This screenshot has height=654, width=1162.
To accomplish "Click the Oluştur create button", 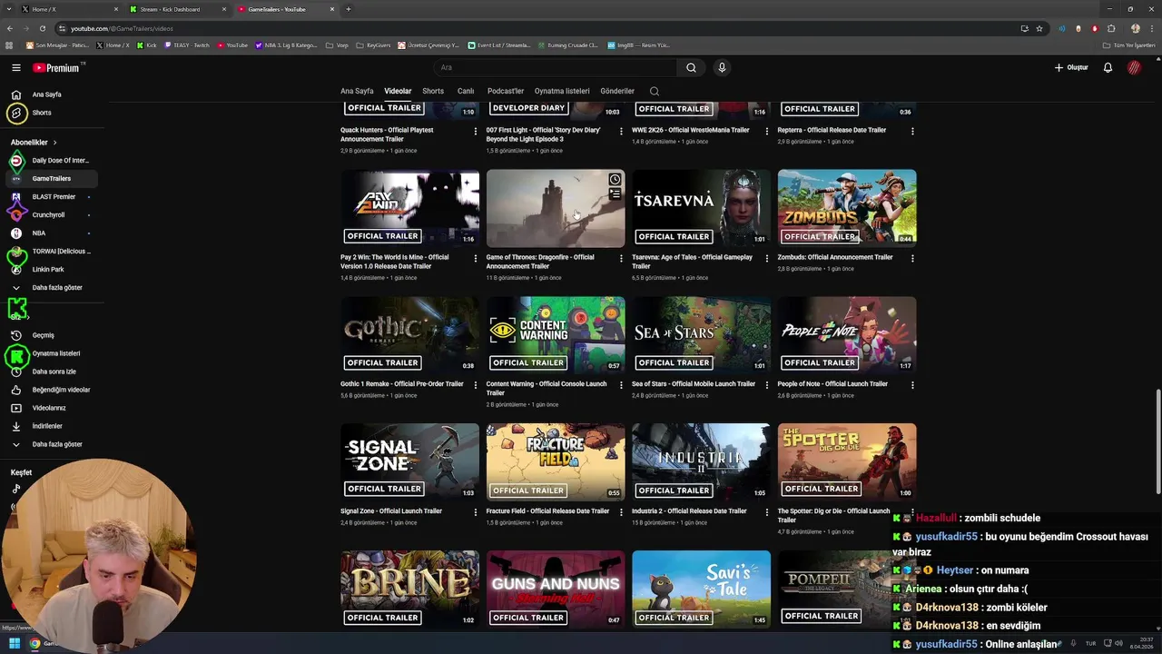I will pyautogui.click(x=1071, y=67).
